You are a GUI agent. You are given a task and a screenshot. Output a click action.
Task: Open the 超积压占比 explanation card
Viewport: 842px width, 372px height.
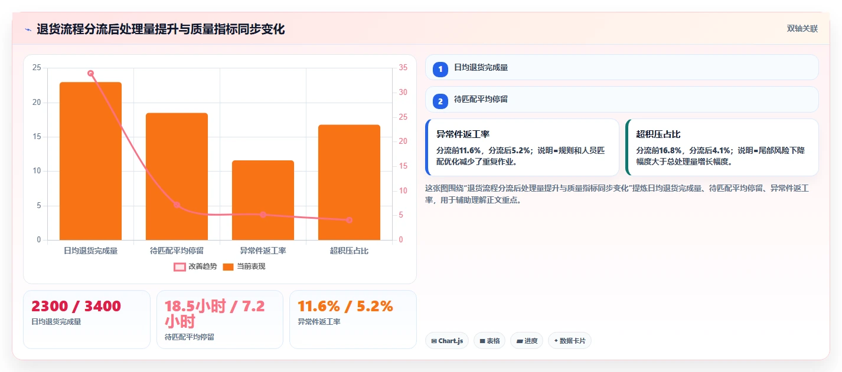[722, 147]
